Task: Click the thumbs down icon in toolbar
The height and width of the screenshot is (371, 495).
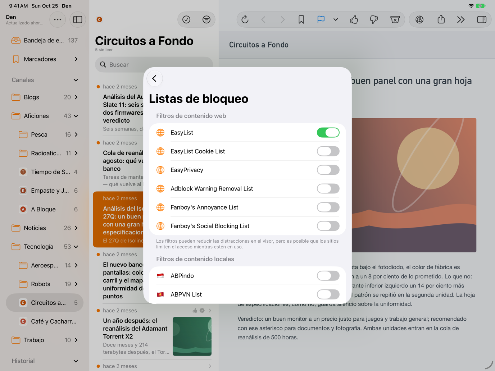Action: pos(374,19)
